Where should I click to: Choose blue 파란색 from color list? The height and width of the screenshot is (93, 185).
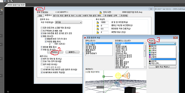click(x=162, y=55)
